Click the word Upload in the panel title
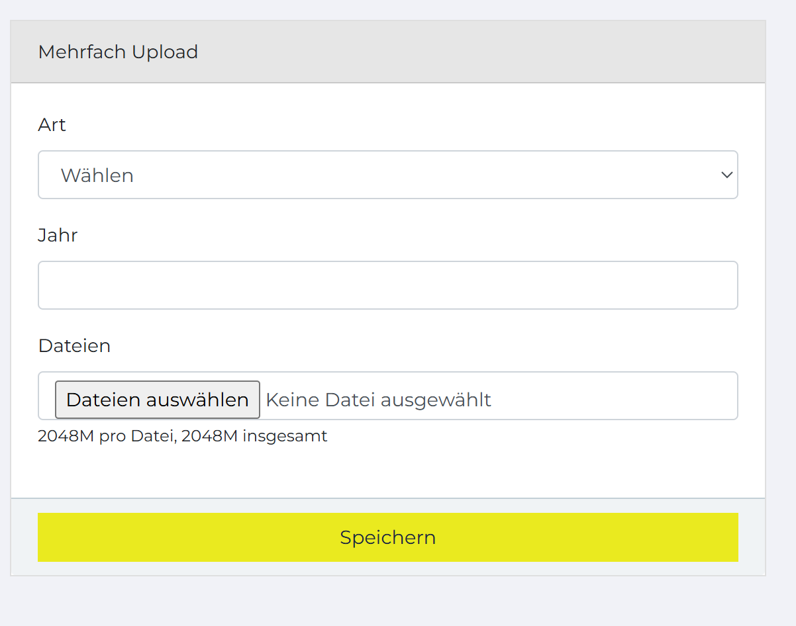Image resolution: width=796 pixels, height=626 pixels. point(165,52)
